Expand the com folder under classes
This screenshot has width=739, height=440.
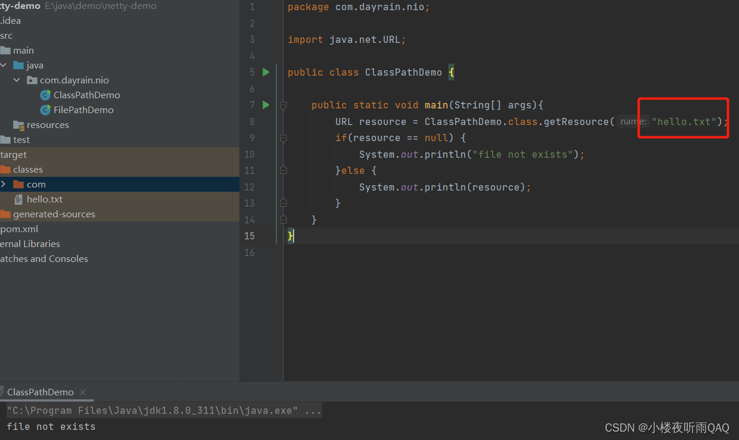tap(4, 185)
